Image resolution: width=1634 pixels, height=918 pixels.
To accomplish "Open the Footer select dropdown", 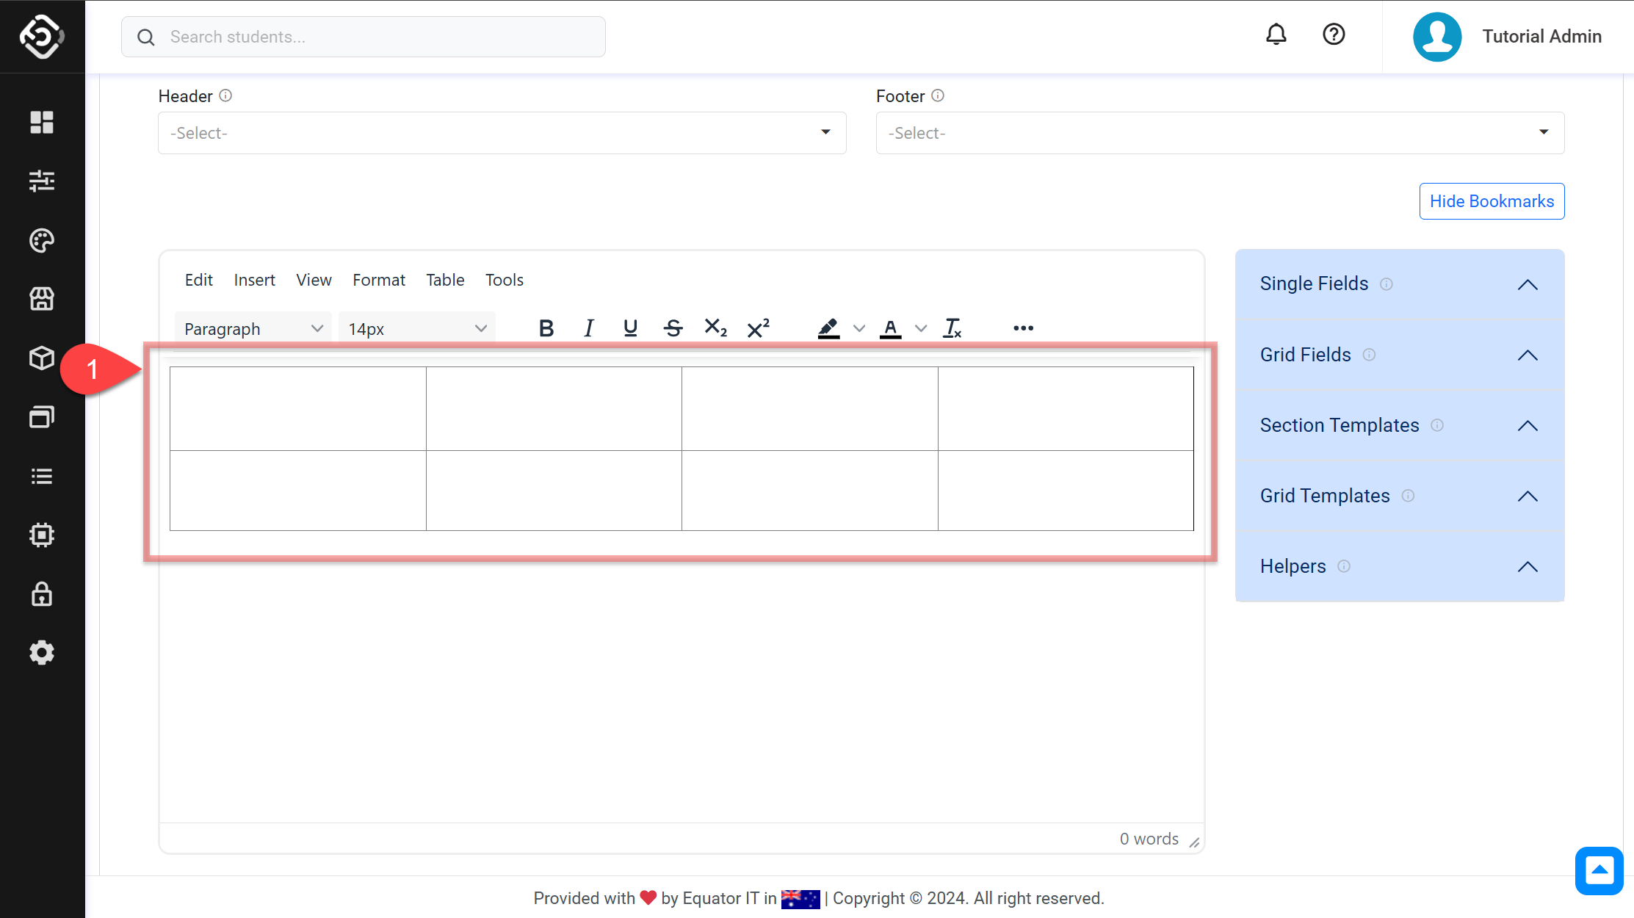I will click(x=1219, y=133).
